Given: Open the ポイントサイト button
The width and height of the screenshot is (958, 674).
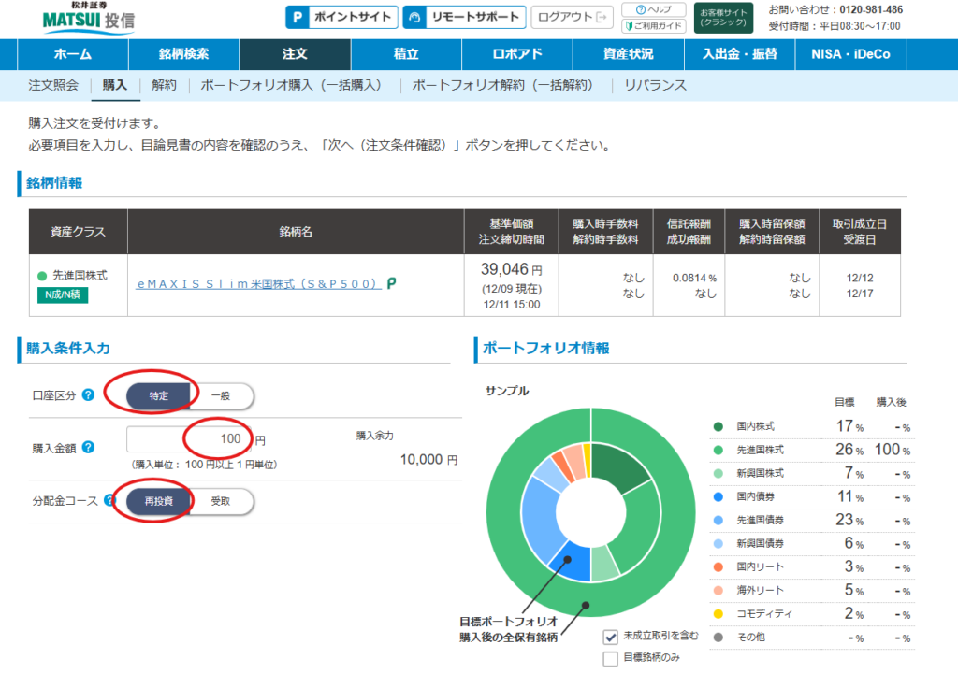Looking at the screenshot, I should [340, 17].
